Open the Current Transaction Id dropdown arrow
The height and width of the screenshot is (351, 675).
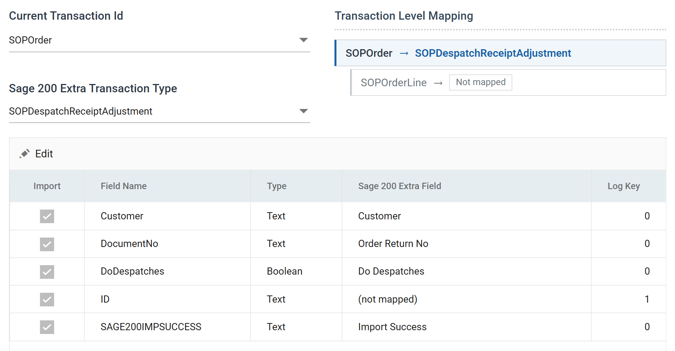303,40
